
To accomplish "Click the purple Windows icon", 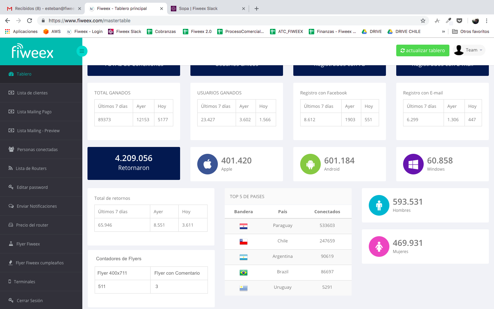I will pos(413,164).
